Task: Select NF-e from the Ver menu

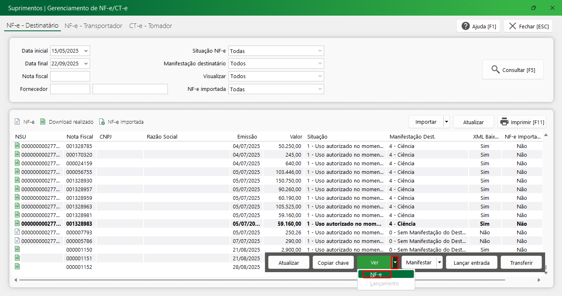Action: pyautogui.click(x=376, y=275)
